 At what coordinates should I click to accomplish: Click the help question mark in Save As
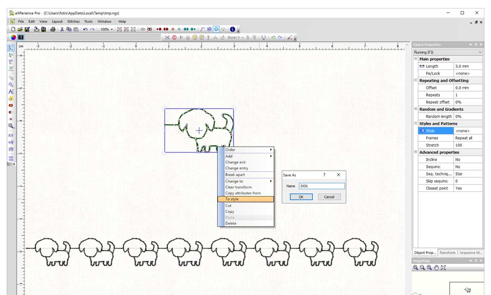324,175
